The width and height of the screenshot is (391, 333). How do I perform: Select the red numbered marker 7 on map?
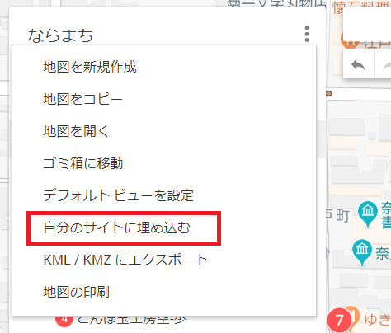coord(339,320)
